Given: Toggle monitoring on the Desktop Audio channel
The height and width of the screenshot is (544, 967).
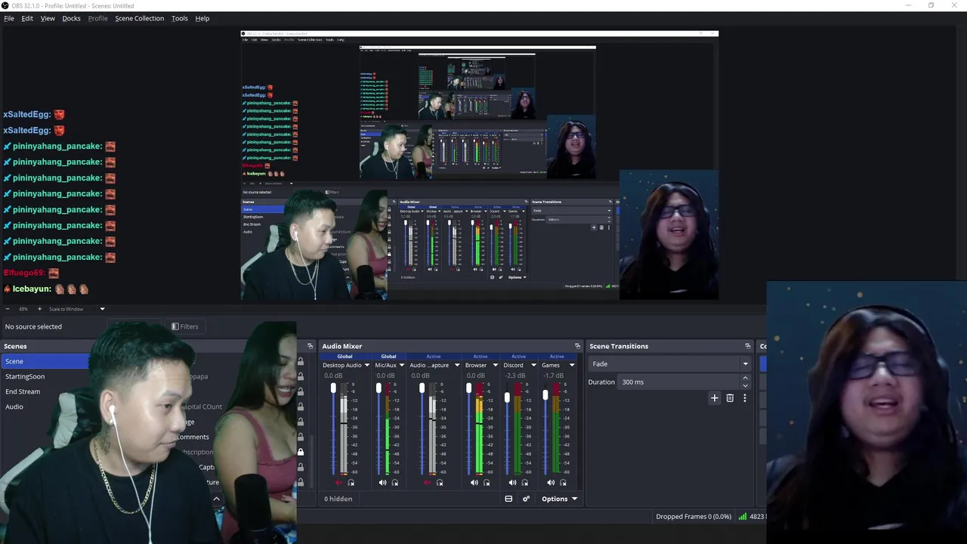Looking at the screenshot, I should (x=351, y=483).
